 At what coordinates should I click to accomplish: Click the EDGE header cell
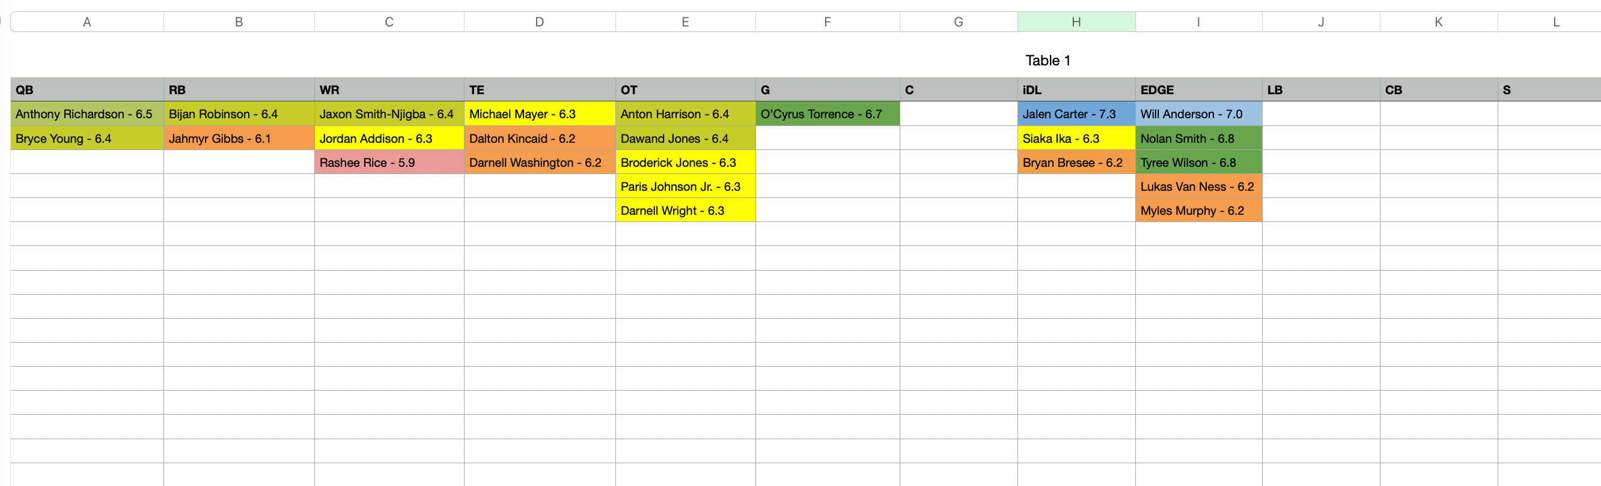click(1198, 89)
